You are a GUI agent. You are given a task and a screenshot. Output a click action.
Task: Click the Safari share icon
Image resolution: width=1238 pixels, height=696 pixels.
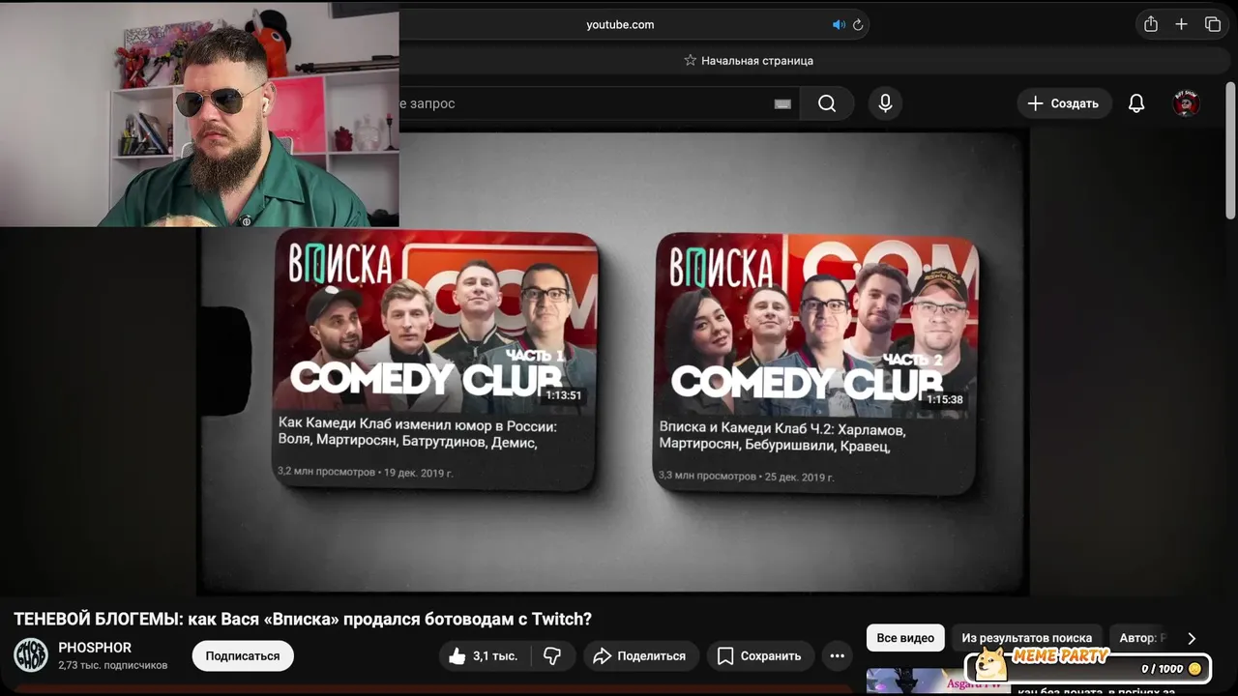pos(1150,24)
